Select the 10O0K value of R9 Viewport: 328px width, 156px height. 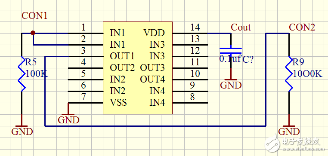pyautogui.click(x=308, y=74)
